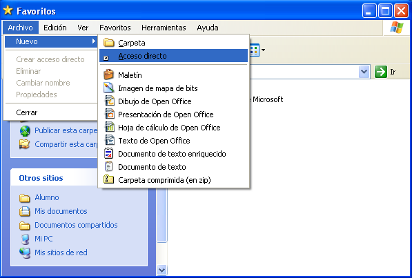Viewport: 412px width, 278px height.
Task: Click the sidebar scrollbar down arrow
Action: [x=161, y=270]
